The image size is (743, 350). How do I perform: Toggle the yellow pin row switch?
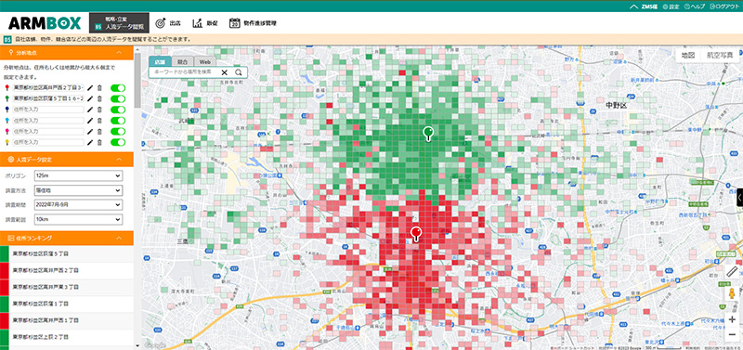click(118, 142)
